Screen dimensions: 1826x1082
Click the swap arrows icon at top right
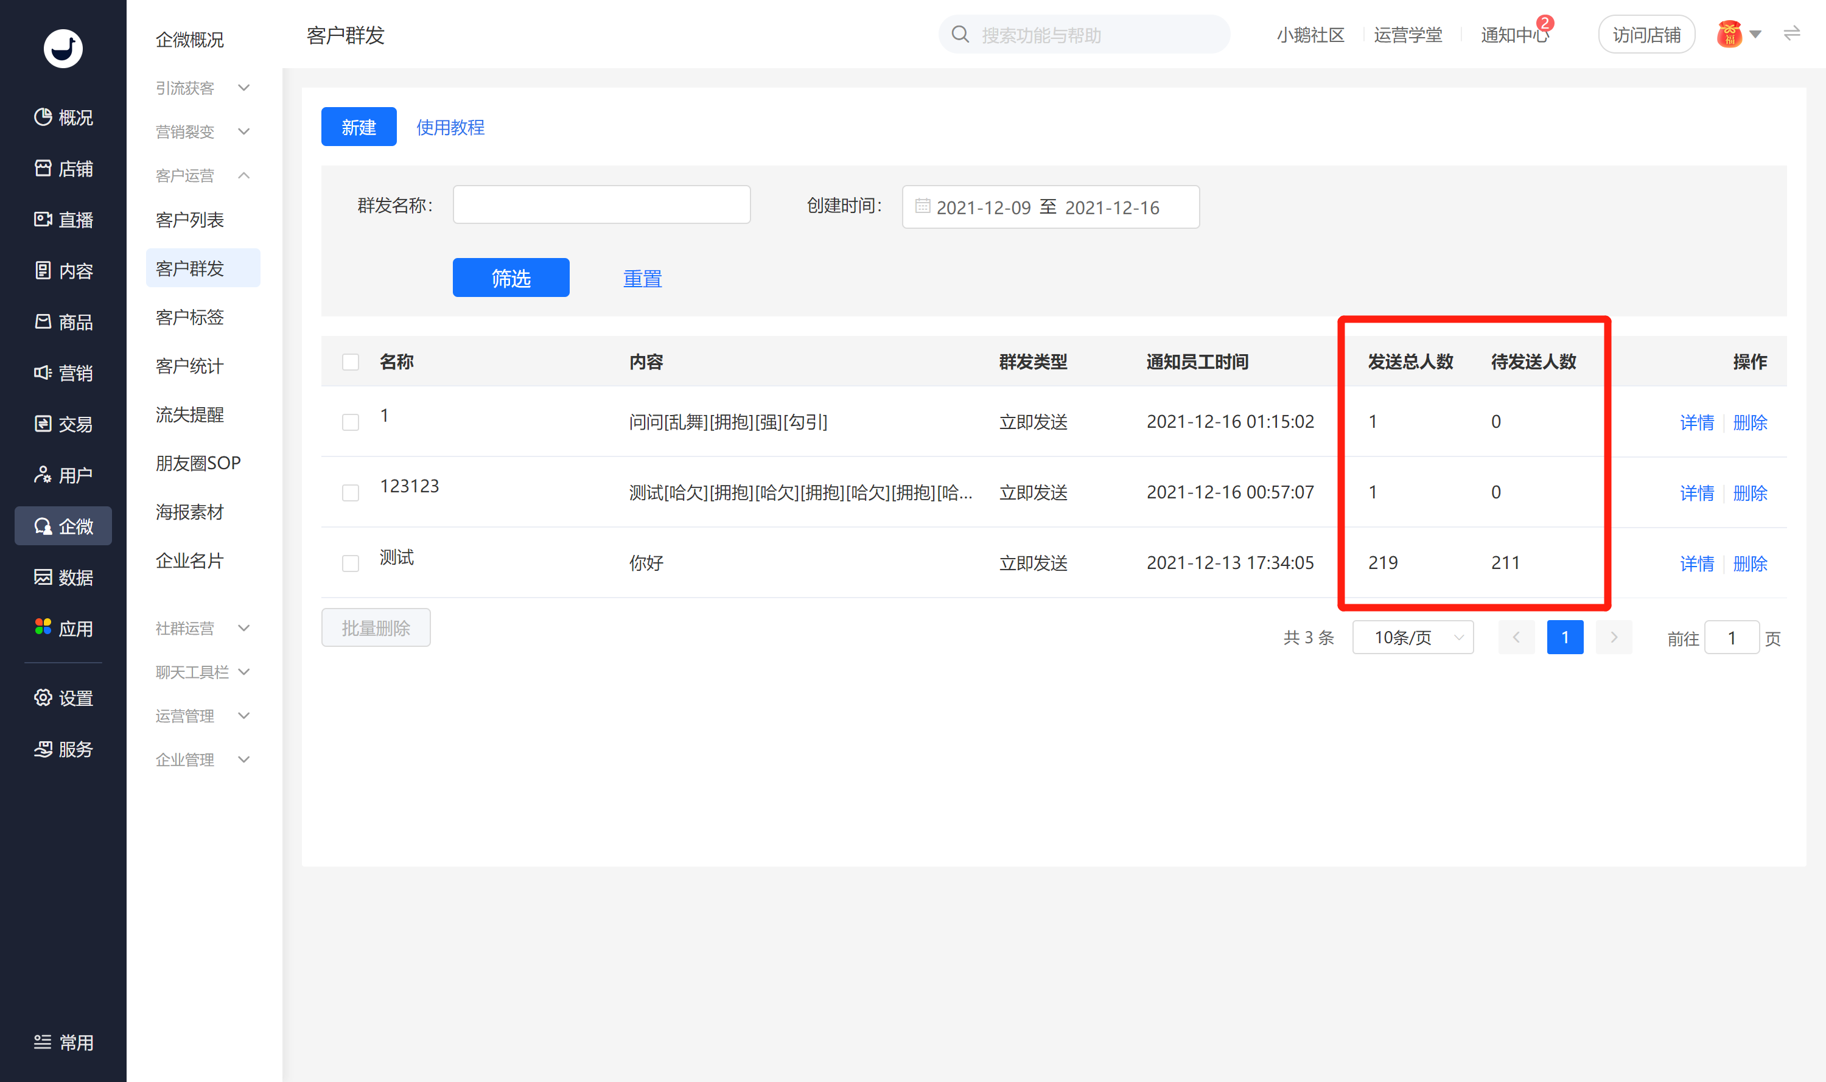pyautogui.click(x=1792, y=33)
